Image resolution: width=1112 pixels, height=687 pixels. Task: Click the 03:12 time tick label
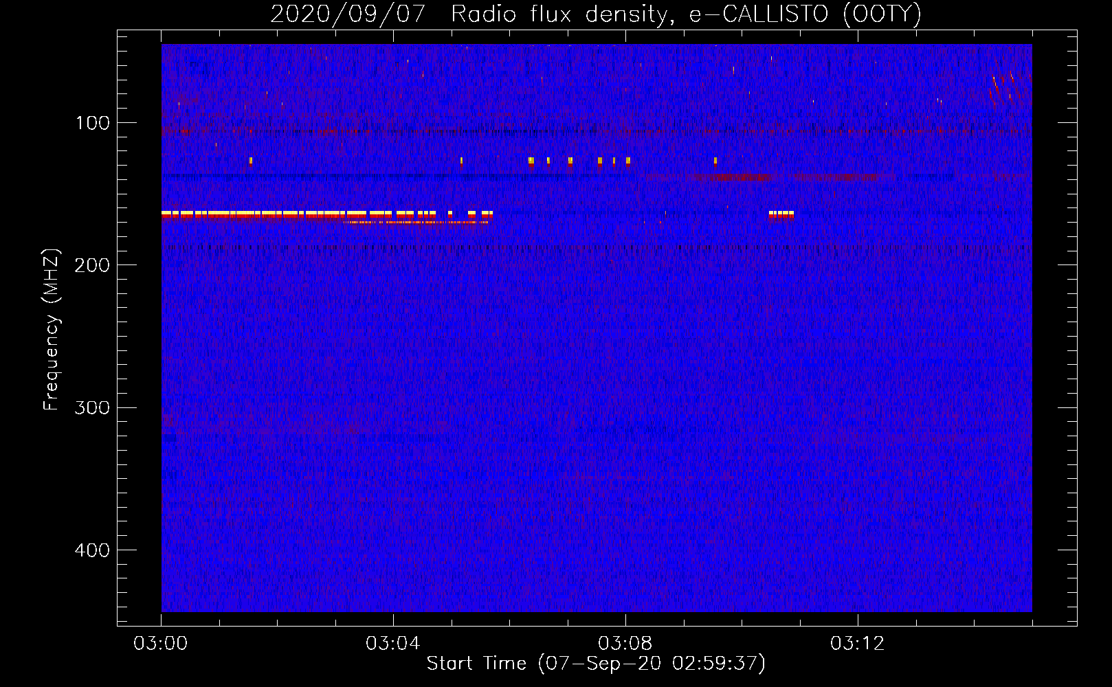pos(858,644)
